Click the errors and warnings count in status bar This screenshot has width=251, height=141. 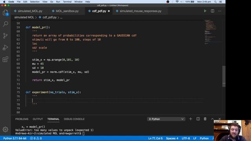(36, 138)
